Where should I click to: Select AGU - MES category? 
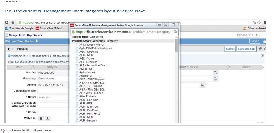[x=86, y=55]
